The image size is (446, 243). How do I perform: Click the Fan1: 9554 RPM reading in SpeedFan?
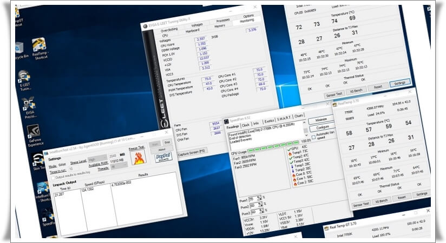244,157
